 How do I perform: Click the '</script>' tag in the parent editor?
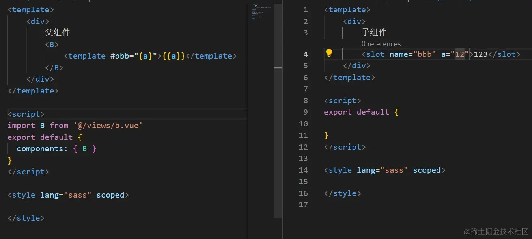28,172
